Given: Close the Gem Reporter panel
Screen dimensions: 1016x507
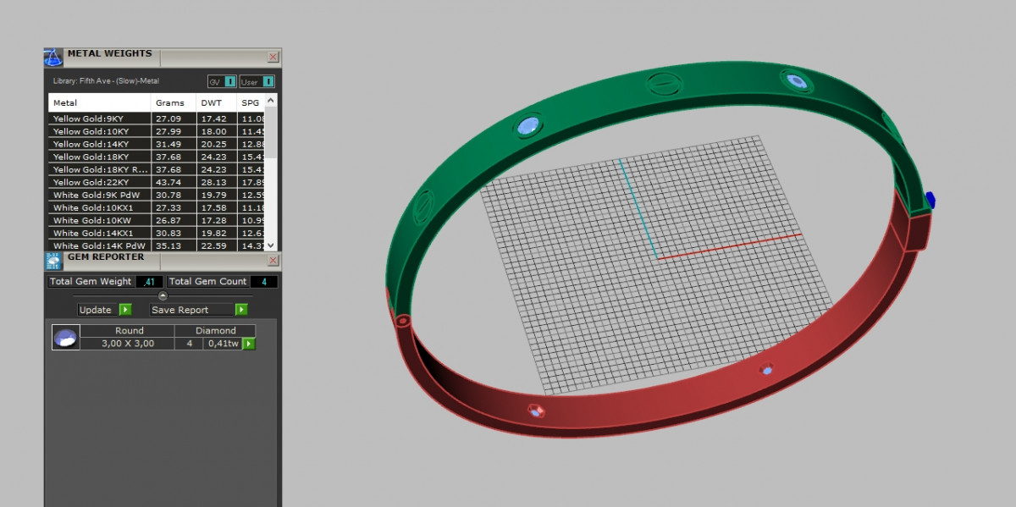Looking at the screenshot, I should (273, 261).
